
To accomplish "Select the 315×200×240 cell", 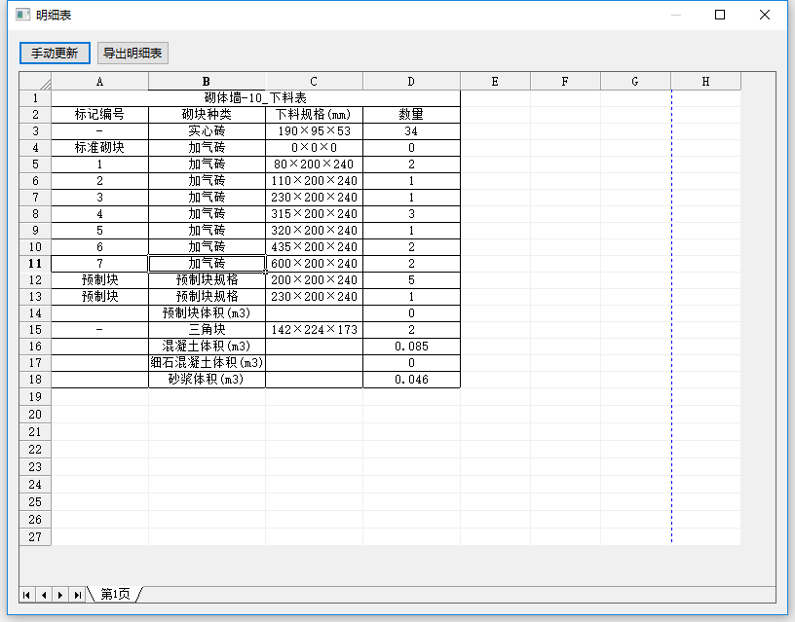I will (x=314, y=214).
